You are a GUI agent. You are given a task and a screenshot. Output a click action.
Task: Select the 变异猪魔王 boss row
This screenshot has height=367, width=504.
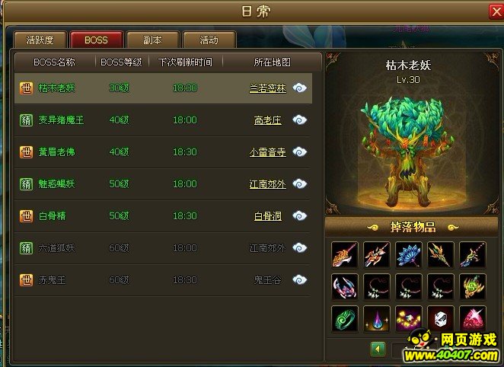click(x=163, y=120)
